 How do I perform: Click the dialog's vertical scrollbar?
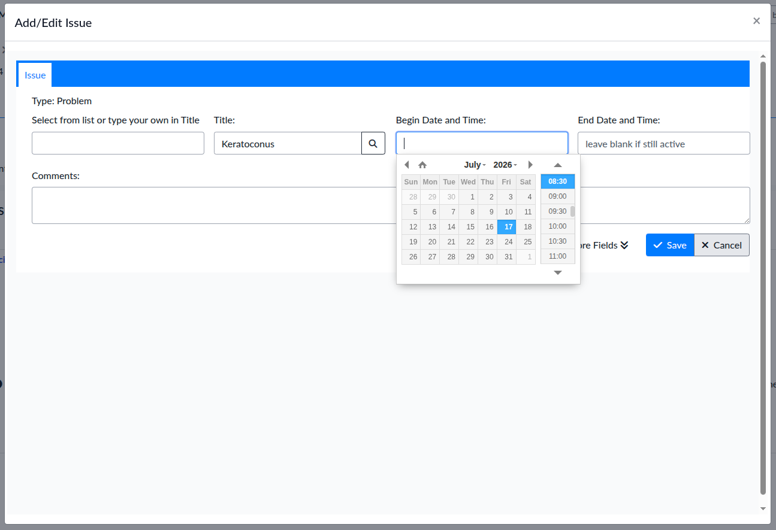pyautogui.click(x=763, y=277)
